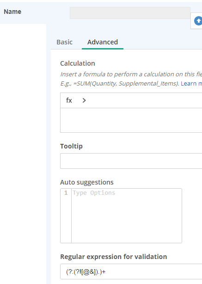Click the regular expression validation field
Screen dimensions: 202x284
(131, 272)
